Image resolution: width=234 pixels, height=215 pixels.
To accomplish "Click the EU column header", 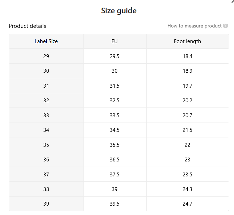I will click(x=115, y=41).
